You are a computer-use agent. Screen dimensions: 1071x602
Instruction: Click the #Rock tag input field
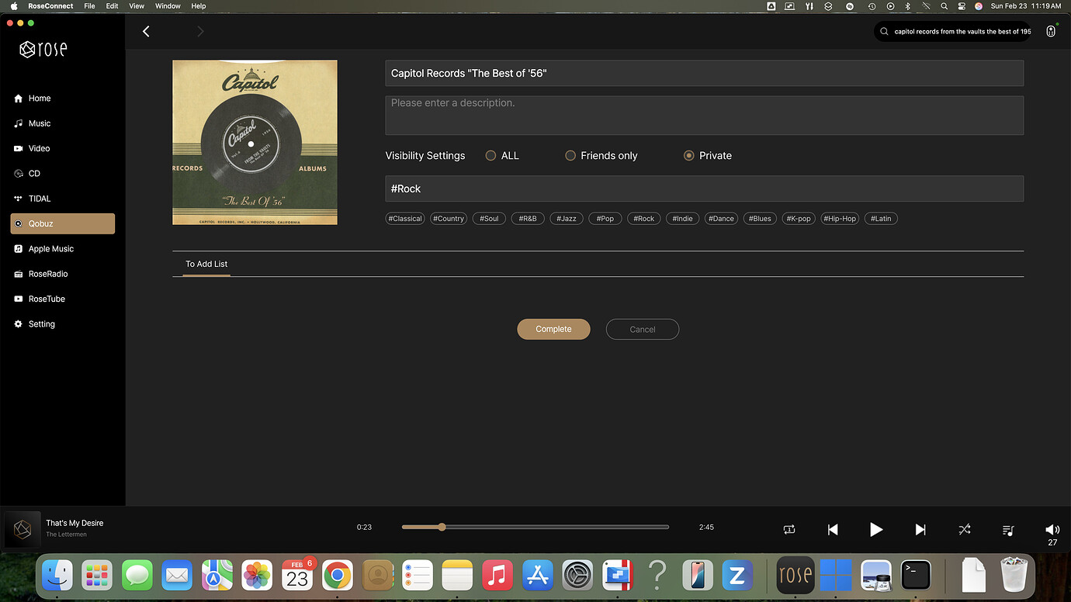(x=705, y=189)
